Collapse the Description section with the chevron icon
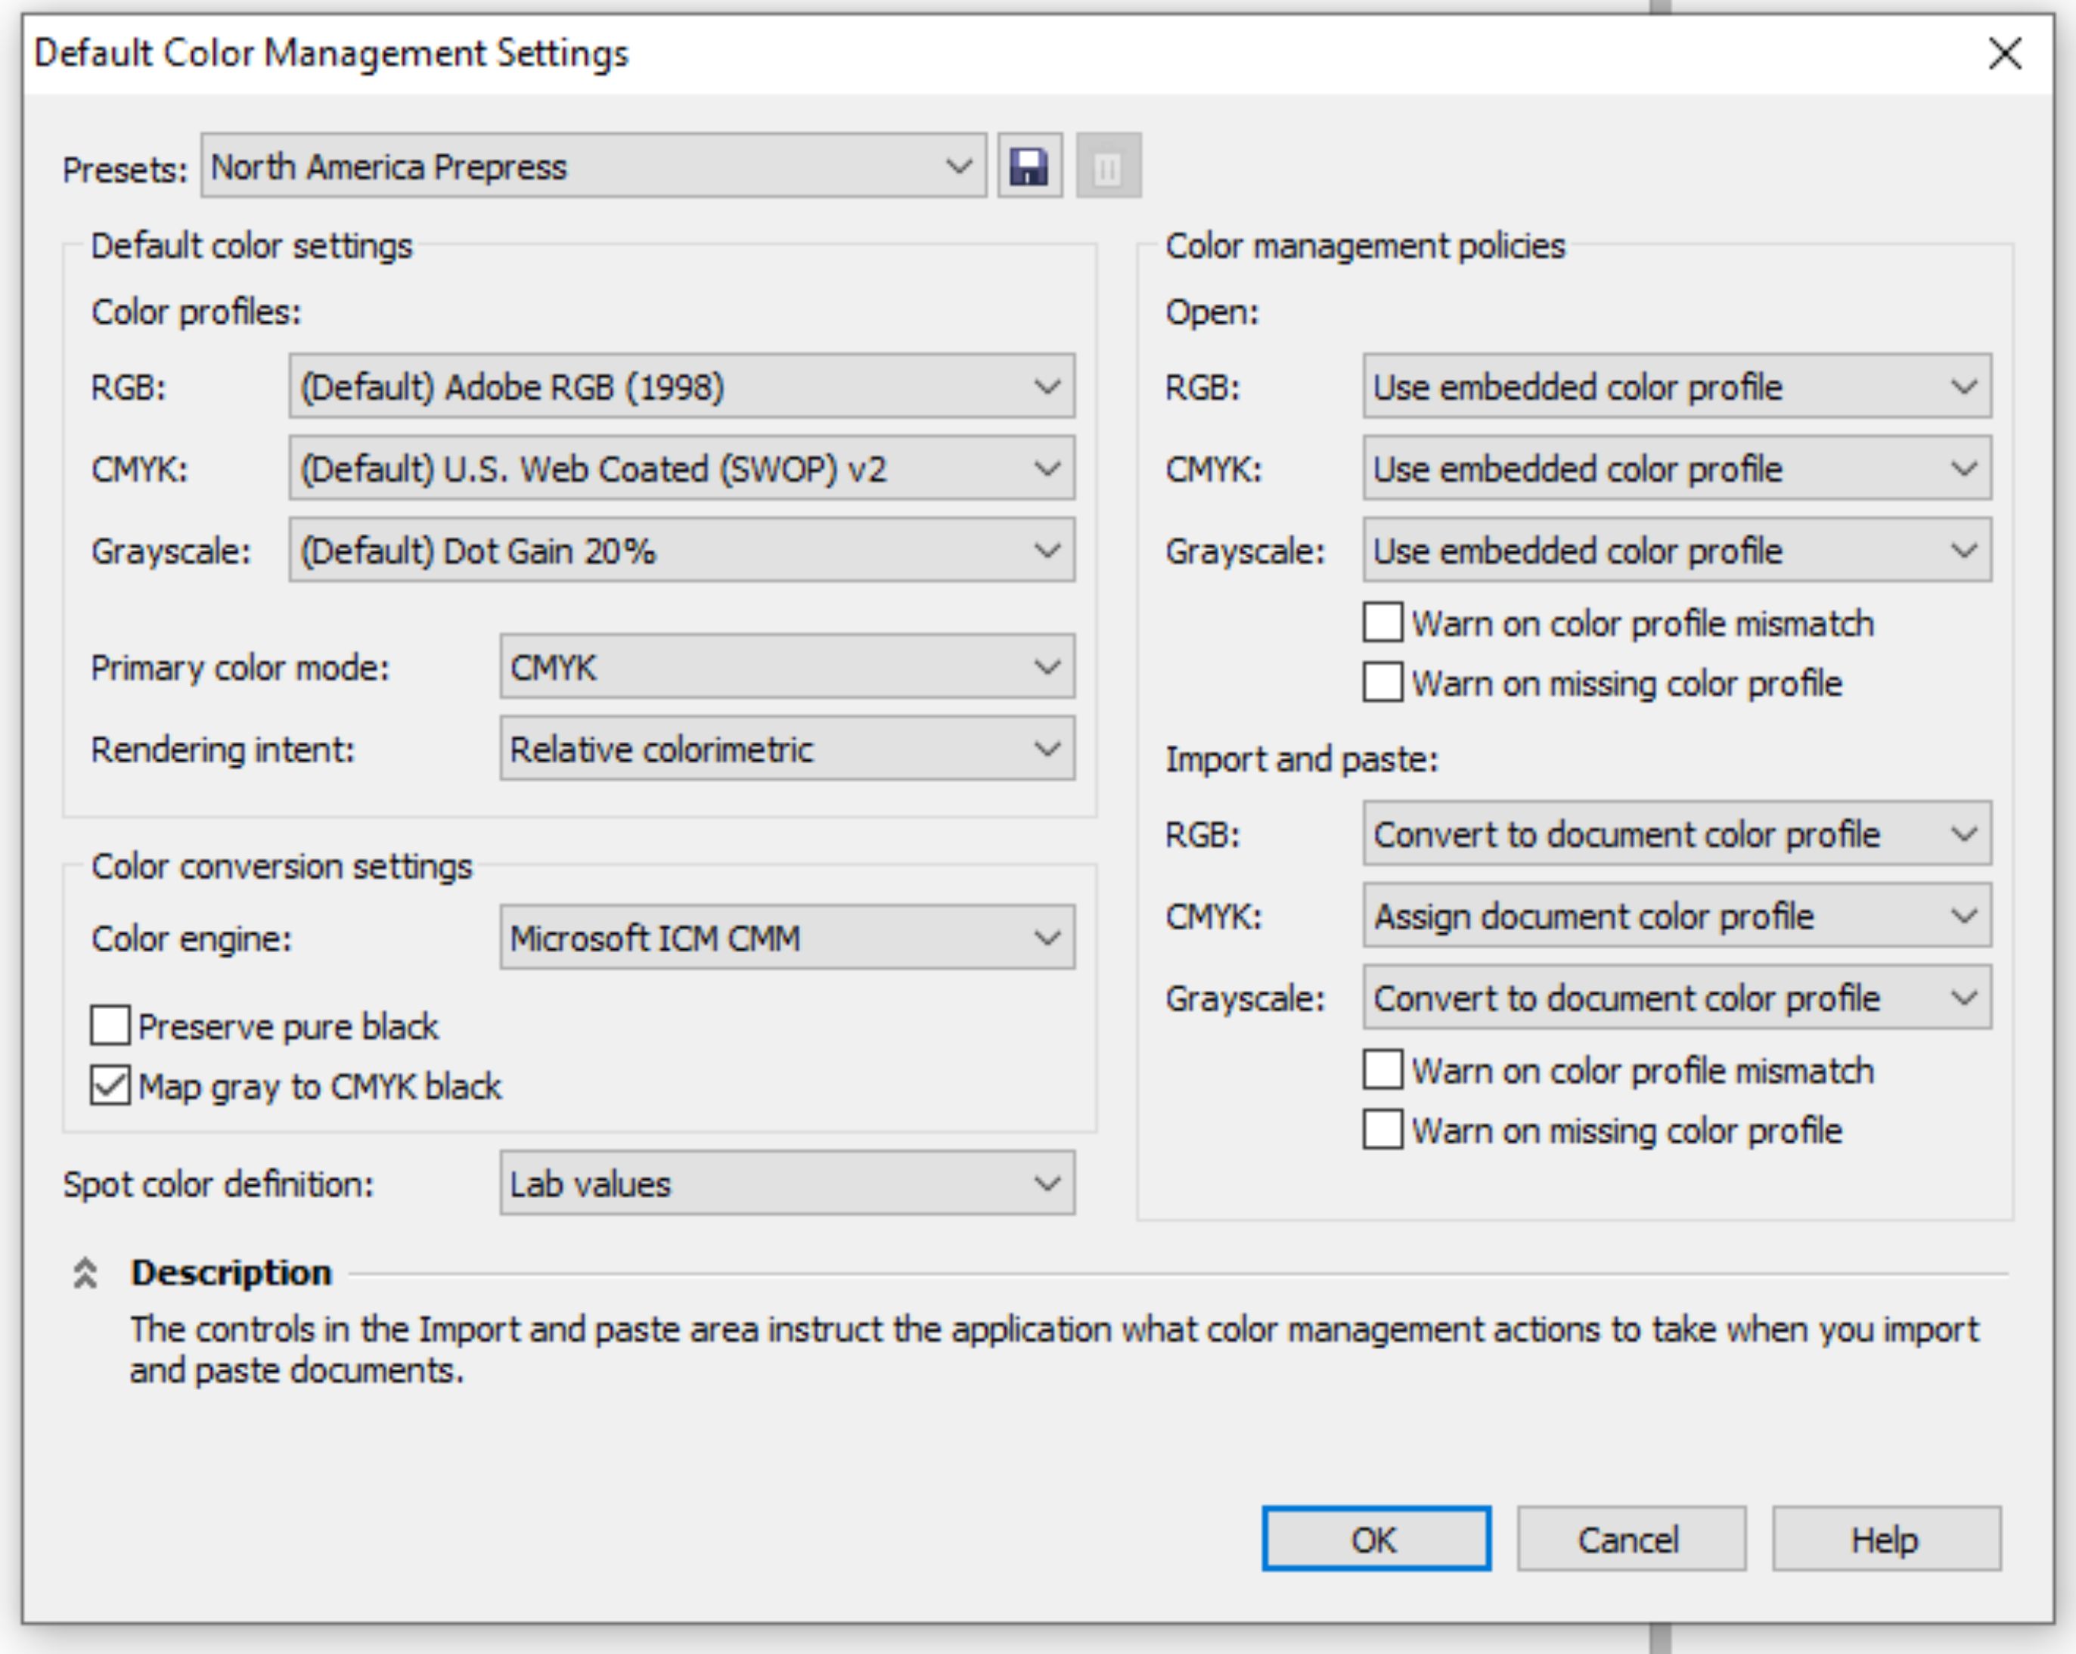Image resolution: width=2076 pixels, height=1654 pixels. click(85, 1273)
